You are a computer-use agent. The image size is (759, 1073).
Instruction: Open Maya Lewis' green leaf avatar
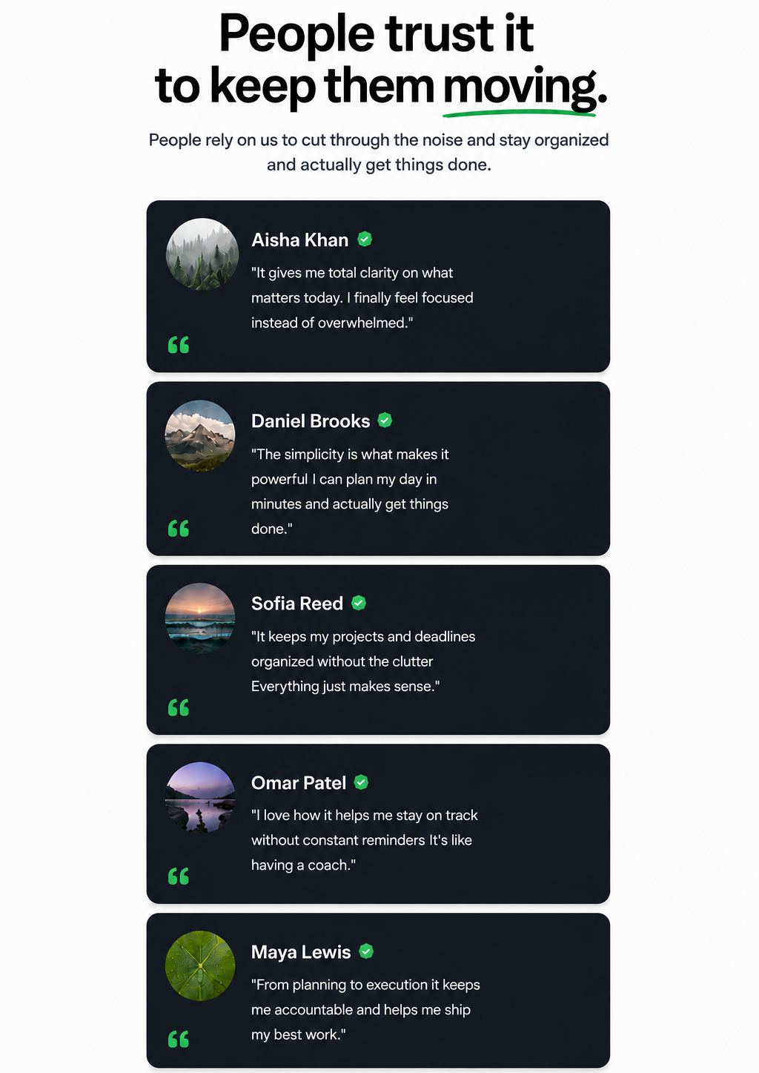tap(200, 966)
